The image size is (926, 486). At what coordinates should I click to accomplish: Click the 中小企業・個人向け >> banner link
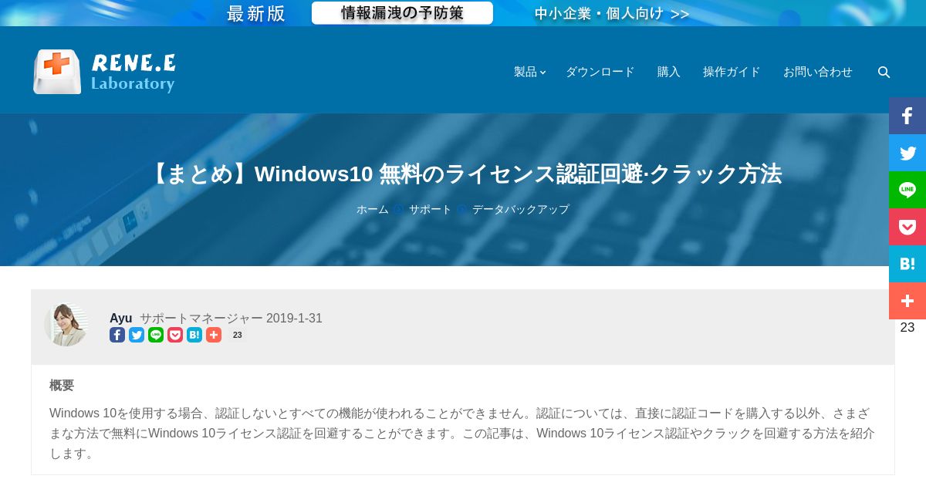pyautogui.click(x=612, y=13)
